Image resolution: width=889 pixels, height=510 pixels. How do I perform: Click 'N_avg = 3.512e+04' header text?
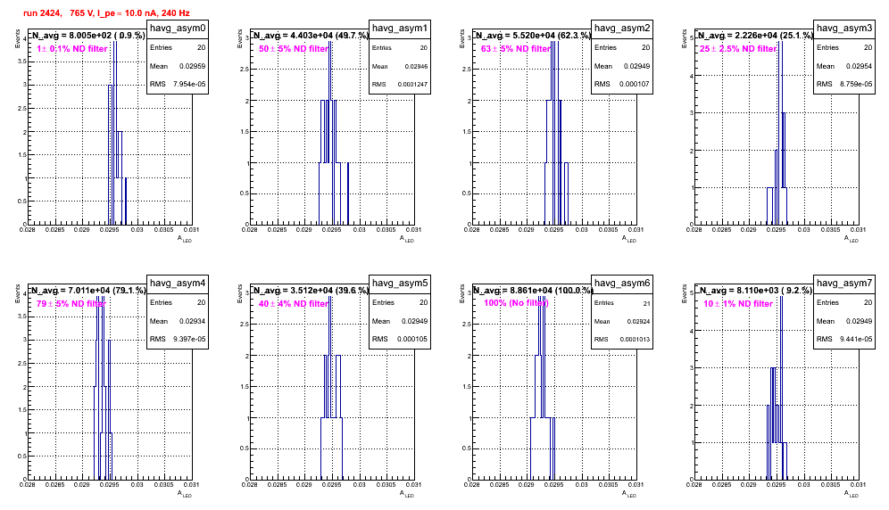pyautogui.click(x=293, y=290)
